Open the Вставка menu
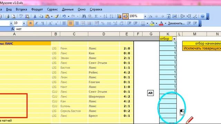221x124 pixels. point(21,9)
